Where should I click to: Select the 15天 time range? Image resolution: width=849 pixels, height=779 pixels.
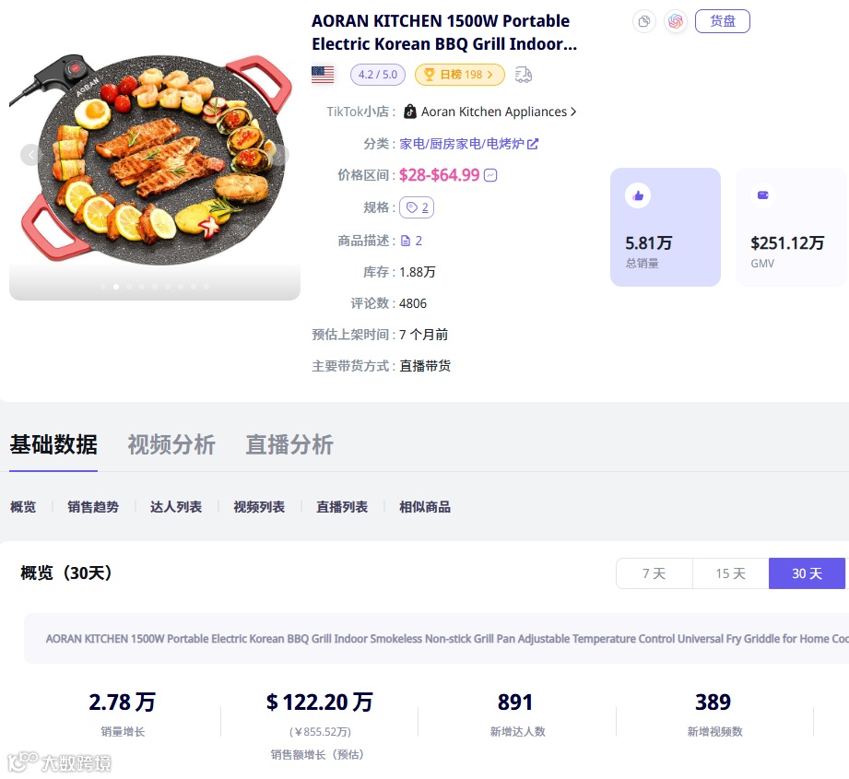click(730, 573)
